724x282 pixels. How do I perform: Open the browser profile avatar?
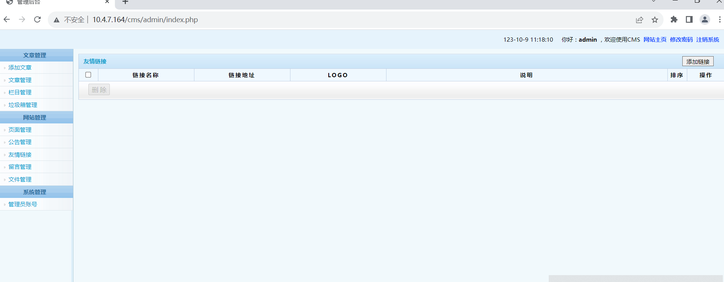(x=704, y=19)
